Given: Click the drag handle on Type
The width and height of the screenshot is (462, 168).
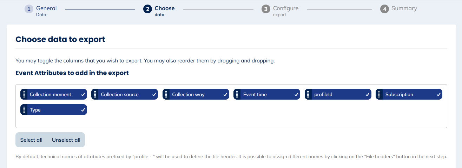Looking at the screenshot, I should point(24,110).
